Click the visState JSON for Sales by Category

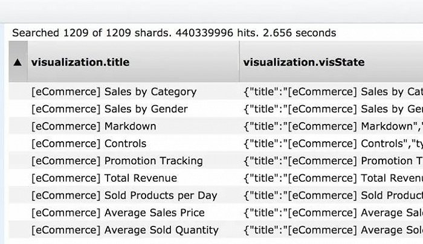(x=332, y=92)
